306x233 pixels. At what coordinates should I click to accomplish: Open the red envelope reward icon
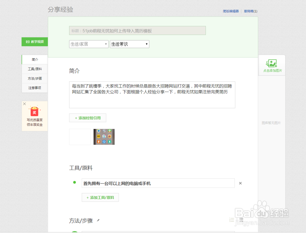(x=34, y=111)
